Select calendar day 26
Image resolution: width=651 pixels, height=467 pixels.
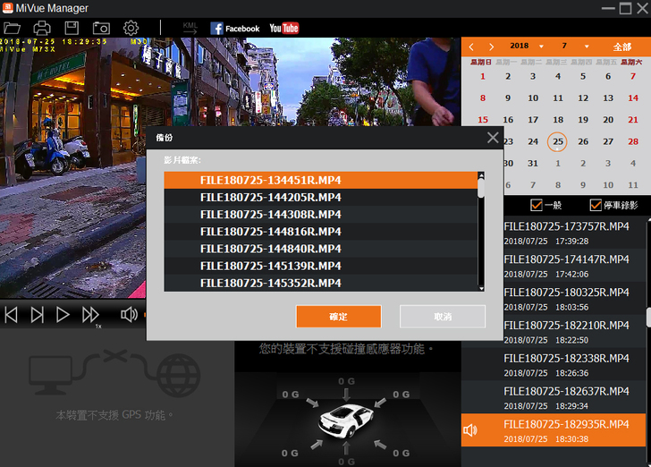[583, 141]
